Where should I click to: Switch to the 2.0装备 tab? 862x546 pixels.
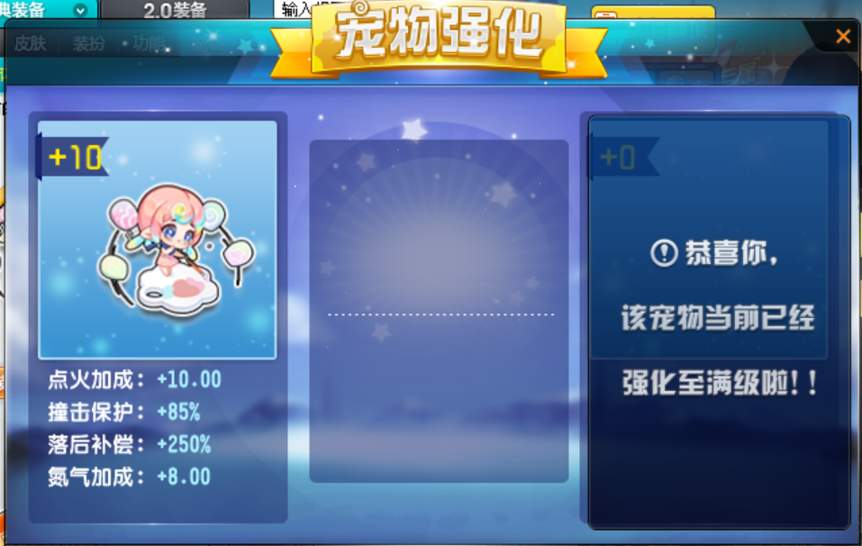click(x=175, y=9)
